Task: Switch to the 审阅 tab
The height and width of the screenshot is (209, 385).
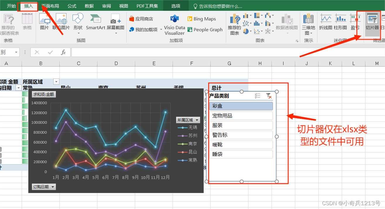Action: pyautogui.click(x=106, y=6)
